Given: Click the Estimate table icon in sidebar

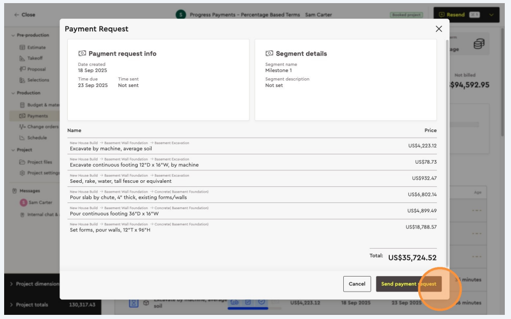Looking at the screenshot, I should pos(22,47).
